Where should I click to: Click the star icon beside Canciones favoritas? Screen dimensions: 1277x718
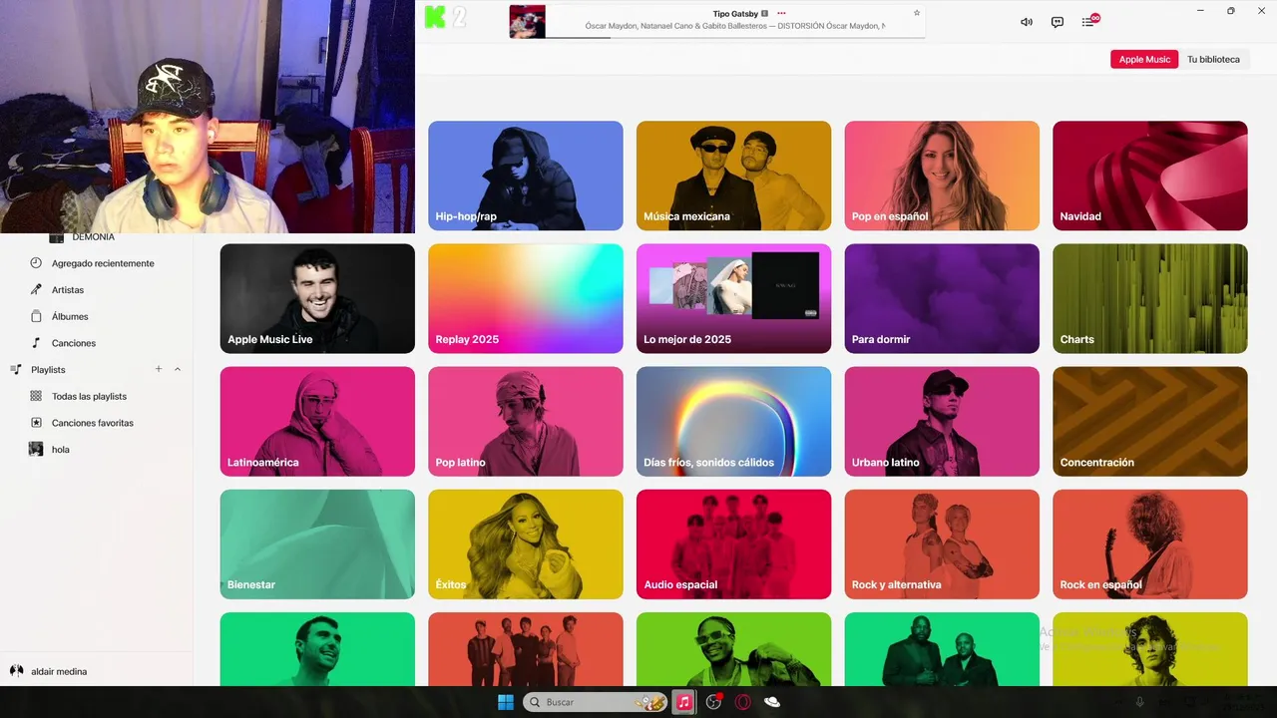click(x=36, y=423)
